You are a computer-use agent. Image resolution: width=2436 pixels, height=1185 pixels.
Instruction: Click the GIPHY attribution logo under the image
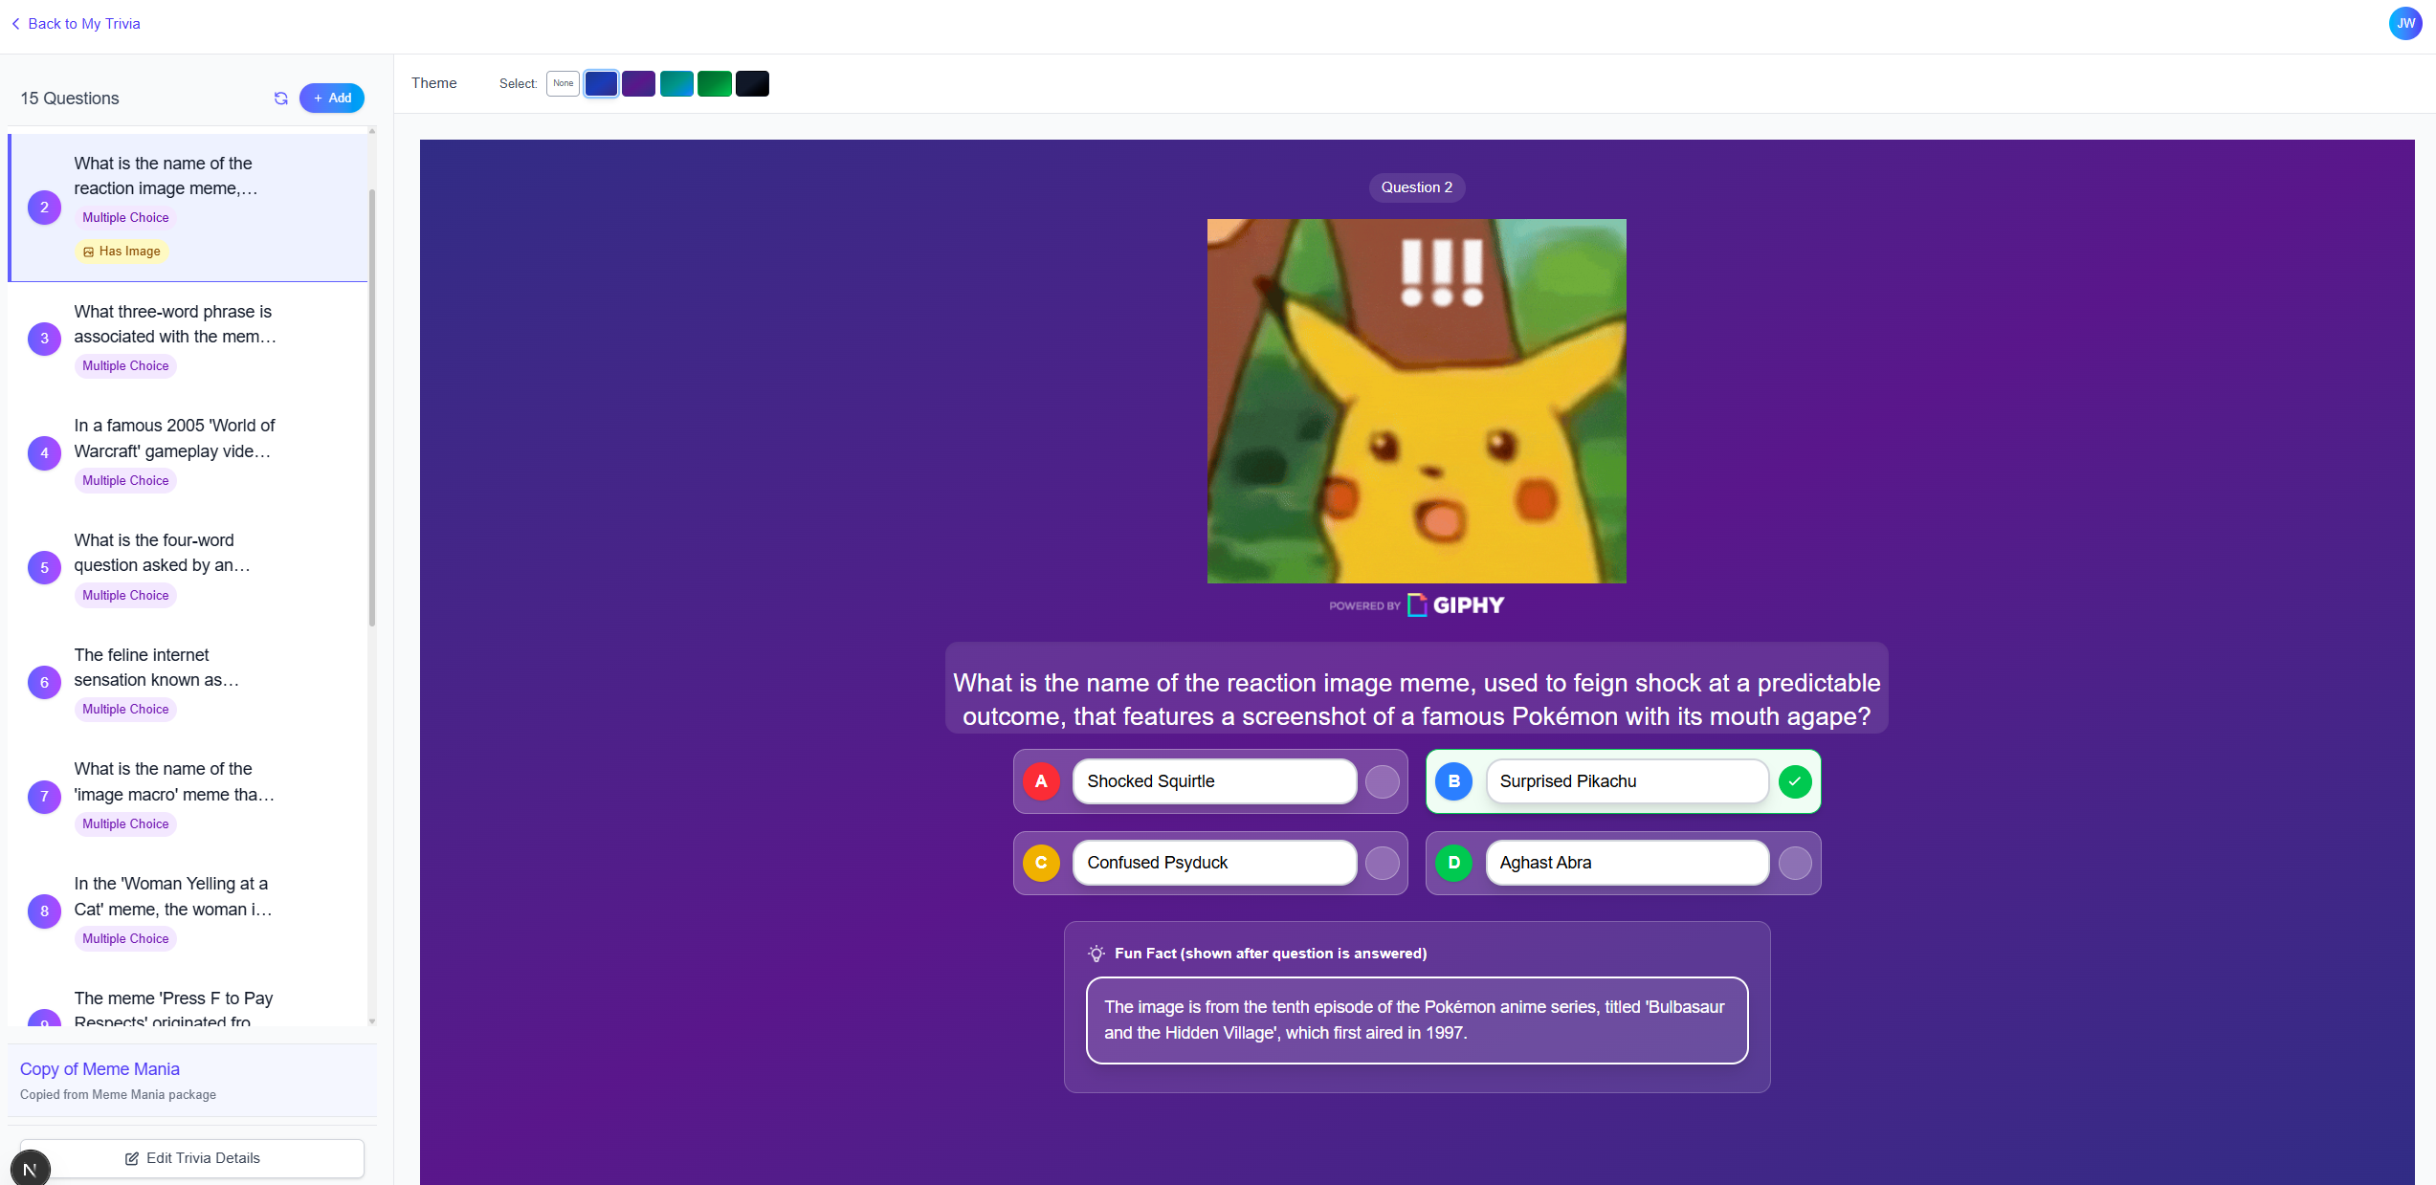tap(1416, 604)
